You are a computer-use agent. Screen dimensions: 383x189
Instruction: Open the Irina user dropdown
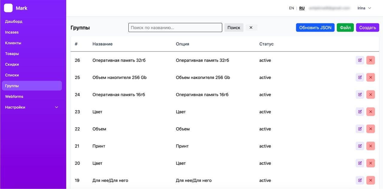coord(364,8)
